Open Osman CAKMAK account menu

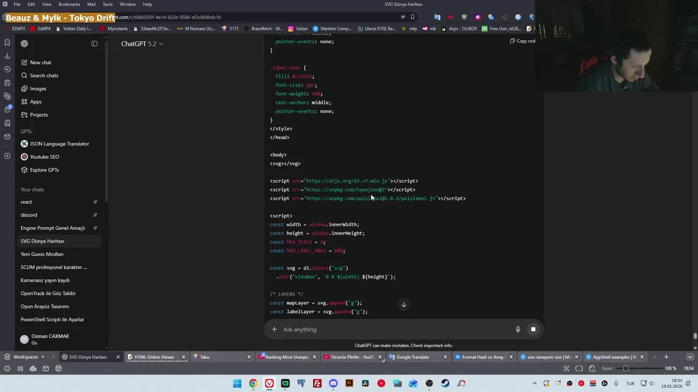60,339
